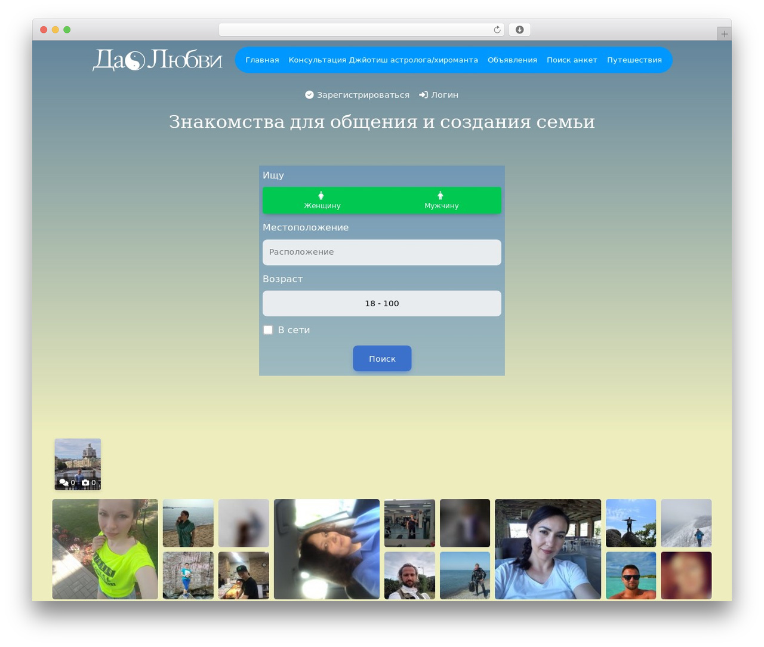Click the browser address bar
The image size is (764, 647).
362,30
